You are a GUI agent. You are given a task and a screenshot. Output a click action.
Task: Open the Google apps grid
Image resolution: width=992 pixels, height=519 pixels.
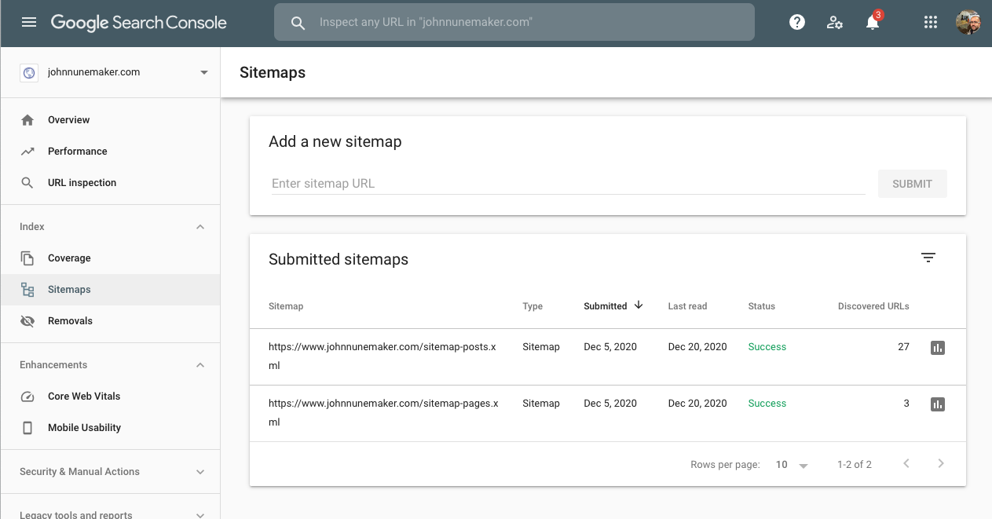click(931, 23)
